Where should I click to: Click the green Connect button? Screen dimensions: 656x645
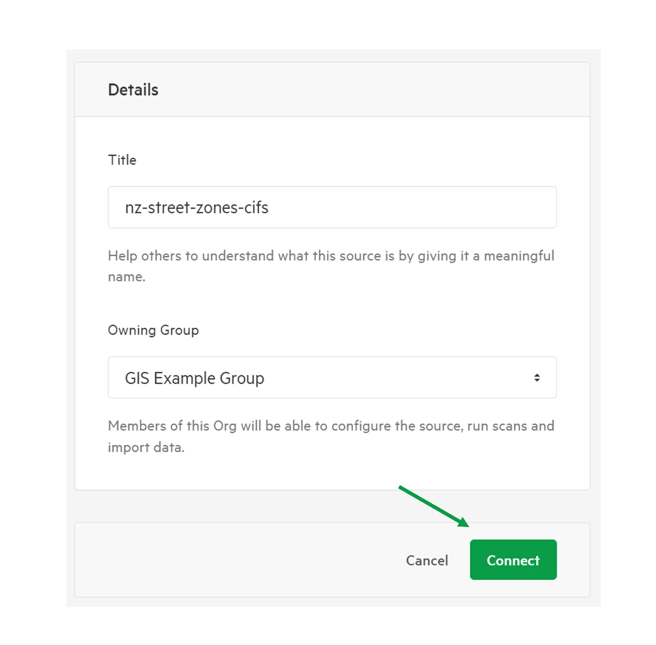[513, 559]
